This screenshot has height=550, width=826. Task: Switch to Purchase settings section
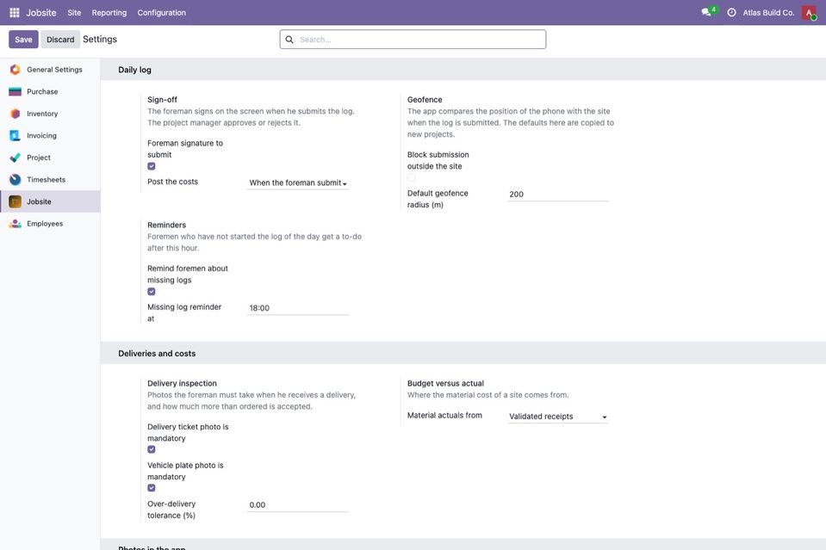pyautogui.click(x=50, y=91)
